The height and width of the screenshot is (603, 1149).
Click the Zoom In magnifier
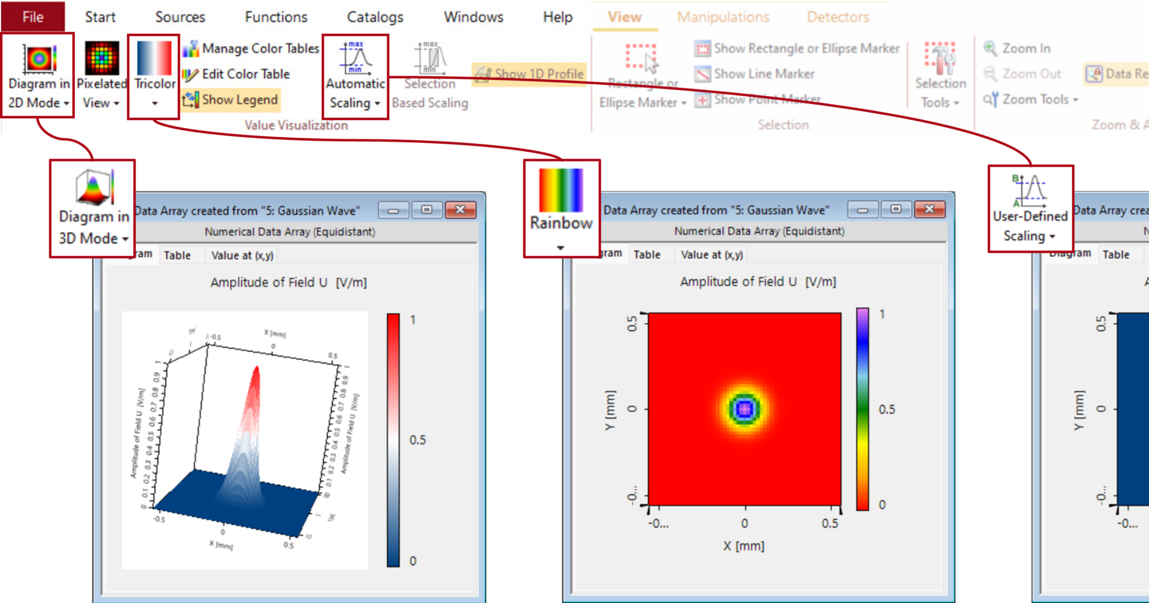(x=990, y=48)
